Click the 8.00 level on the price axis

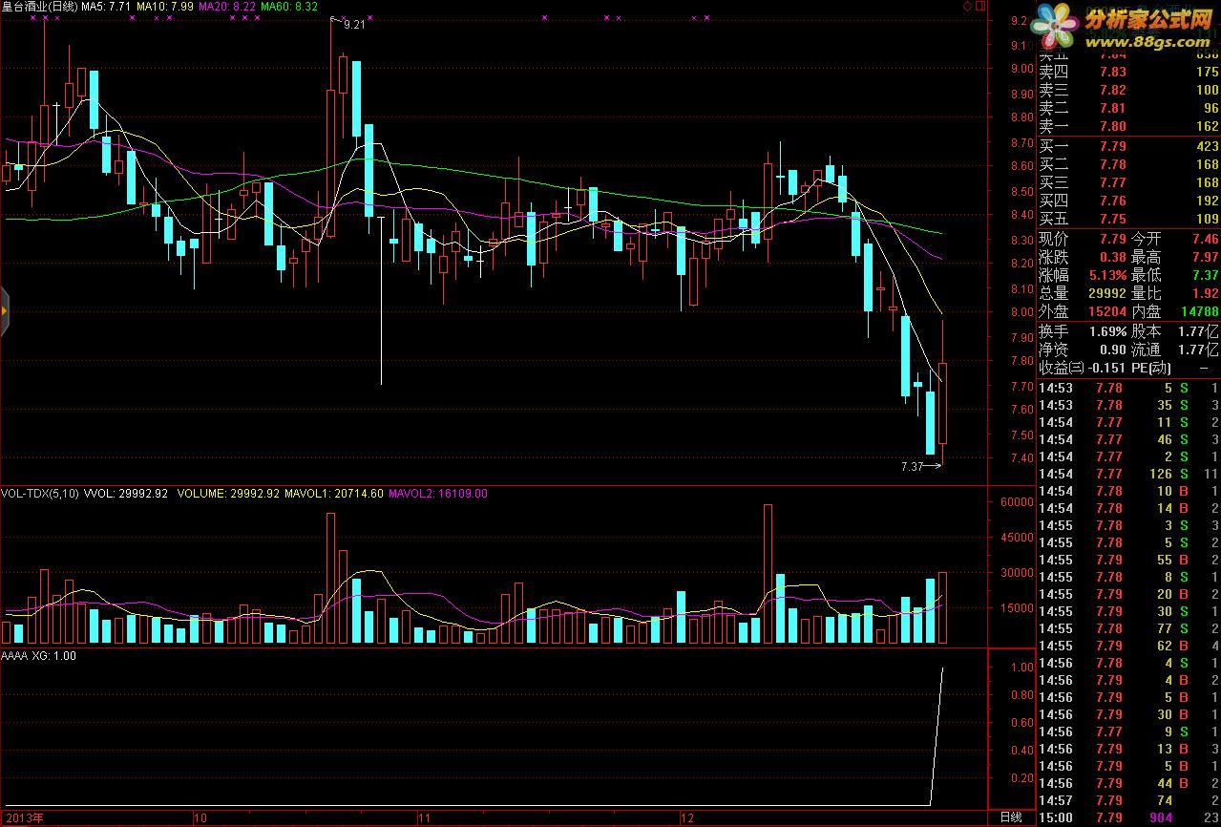tap(1022, 312)
